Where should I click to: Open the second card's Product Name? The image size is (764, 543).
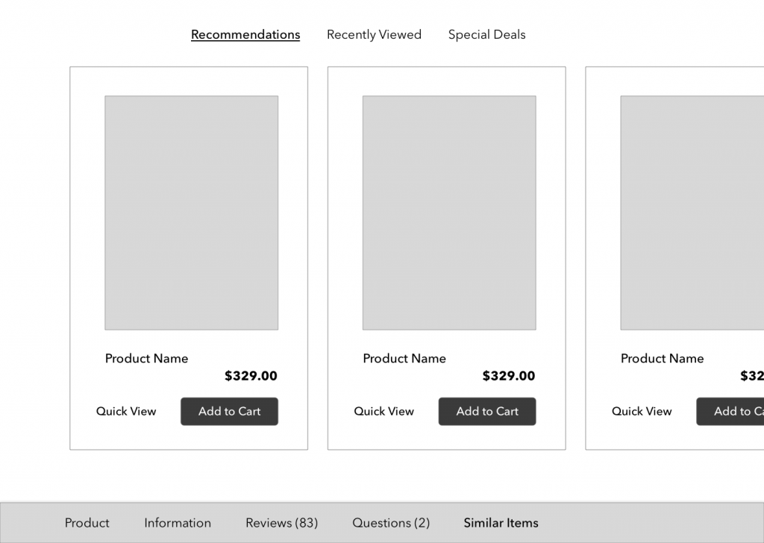(x=404, y=359)
